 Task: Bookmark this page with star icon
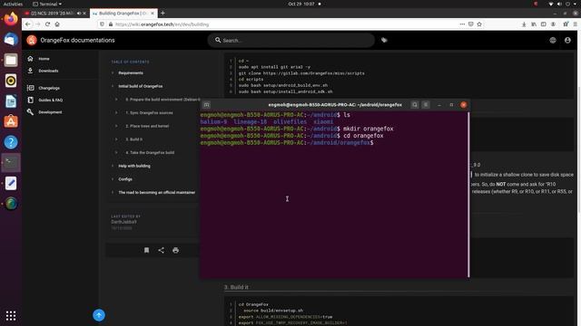point(479,24)
